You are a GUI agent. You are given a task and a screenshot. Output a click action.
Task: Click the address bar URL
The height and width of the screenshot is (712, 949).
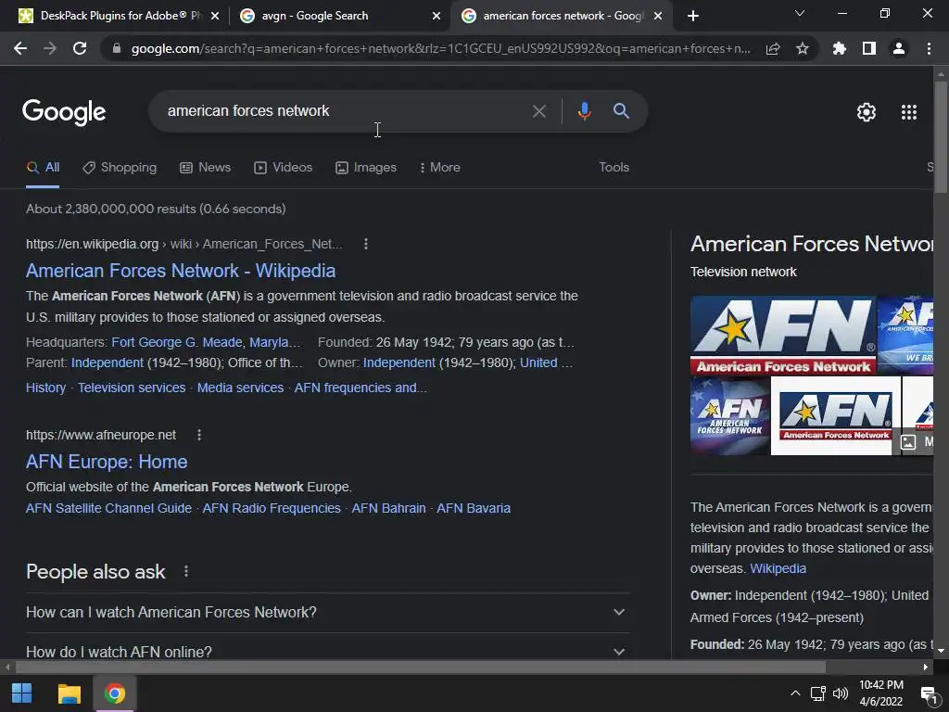[440, 48]
